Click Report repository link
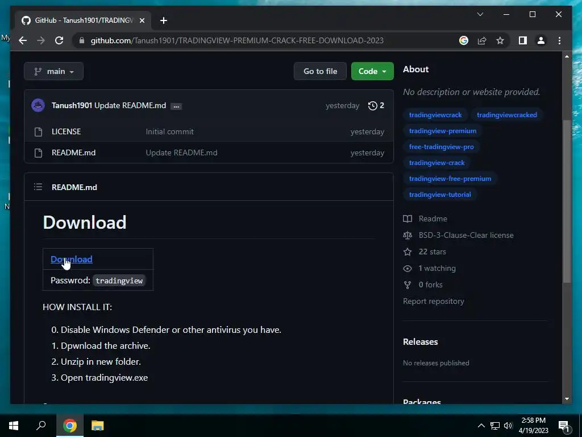Viewport: 582px width, 437px height. (434, 302)
